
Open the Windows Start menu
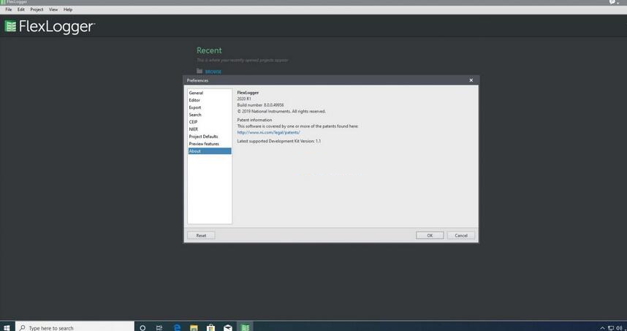pos(7,327)
